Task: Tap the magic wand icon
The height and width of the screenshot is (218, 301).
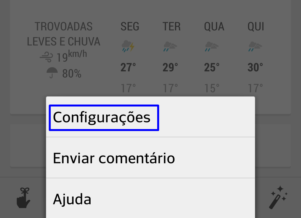Action: tap(278, 197)
